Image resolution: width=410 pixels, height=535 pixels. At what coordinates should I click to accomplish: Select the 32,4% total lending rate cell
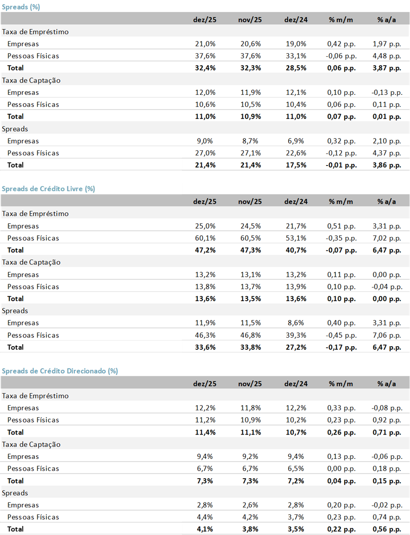coord(205,68)
